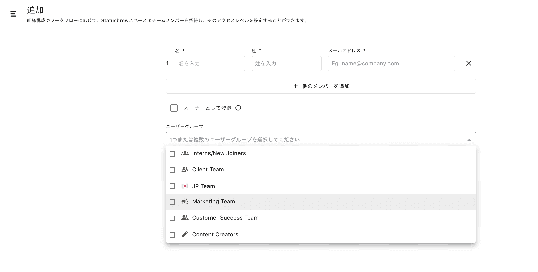This screenshot has height=272, width=538.
Task: Enable the Content Creators checkbox
Action: point(172,235)
